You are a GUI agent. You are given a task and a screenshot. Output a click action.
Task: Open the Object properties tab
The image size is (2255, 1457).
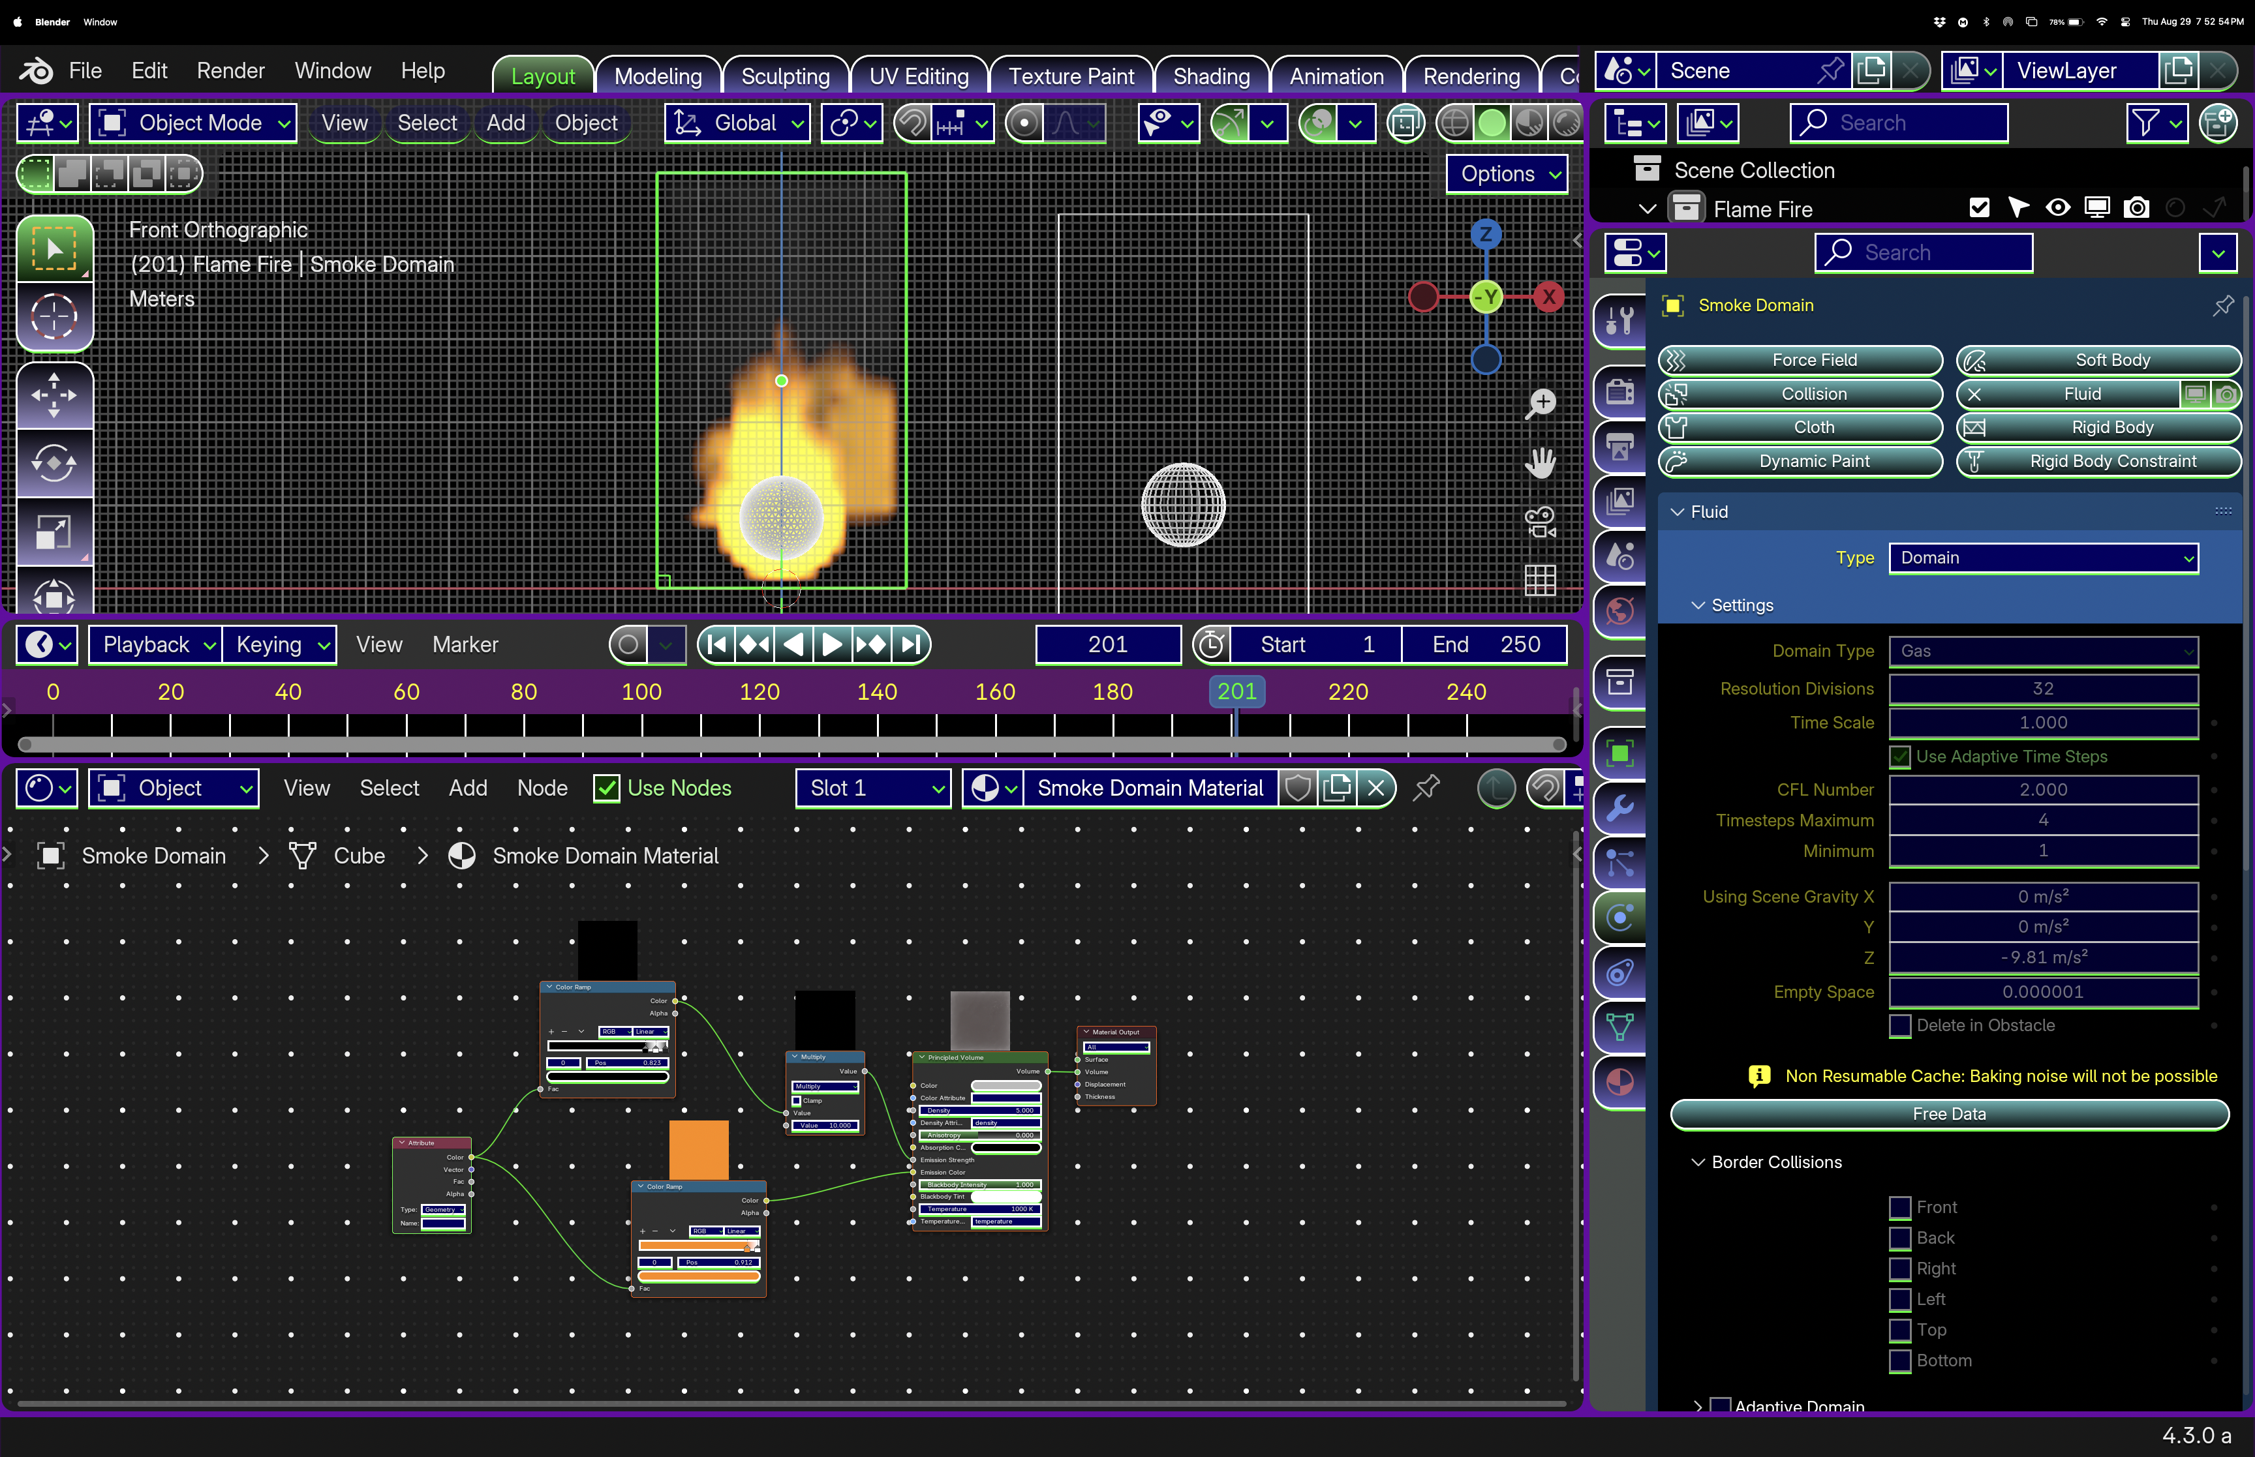(1619, 754)
